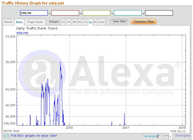Screen dimensions: 193x140
Task: Set range to 1y
Action: (86, 22)
